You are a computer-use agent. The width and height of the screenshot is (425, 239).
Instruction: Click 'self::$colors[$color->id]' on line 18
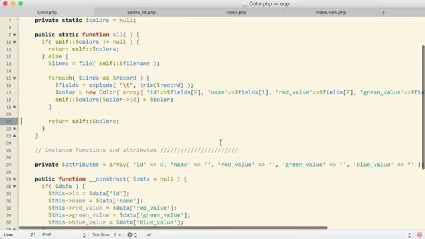[x=97, y=100]
